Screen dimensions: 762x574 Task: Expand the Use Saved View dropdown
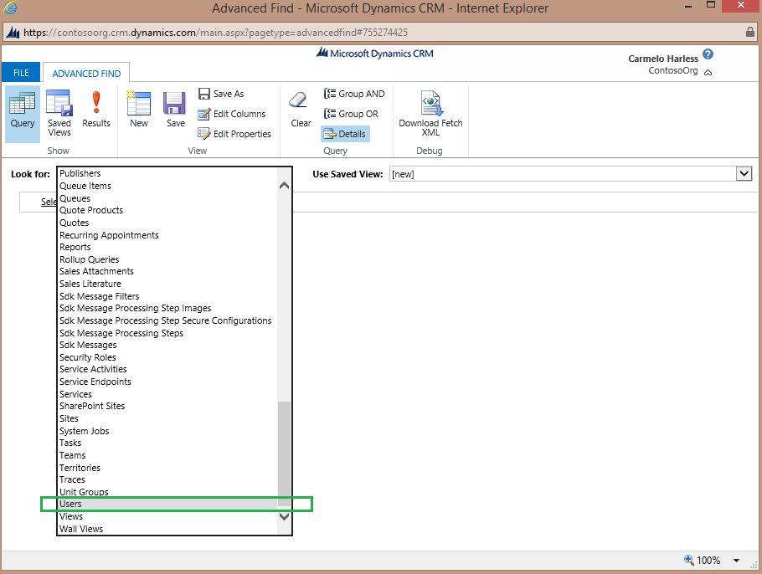[x=744, y=174]
